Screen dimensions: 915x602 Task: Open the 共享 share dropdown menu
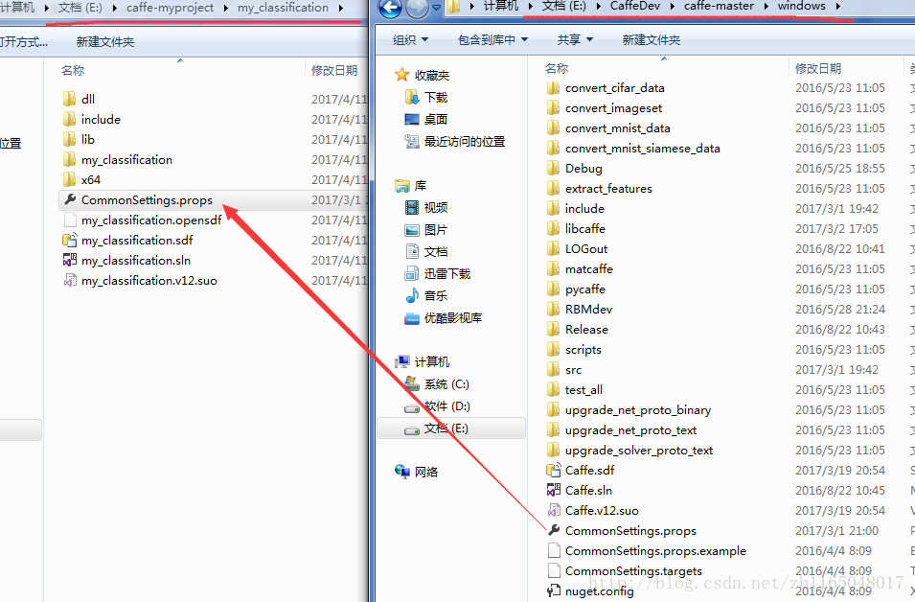click(575, 39)
